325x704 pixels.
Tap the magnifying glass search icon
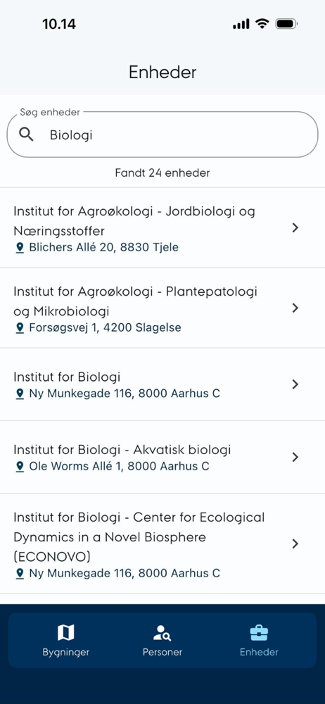coord(27,134)
